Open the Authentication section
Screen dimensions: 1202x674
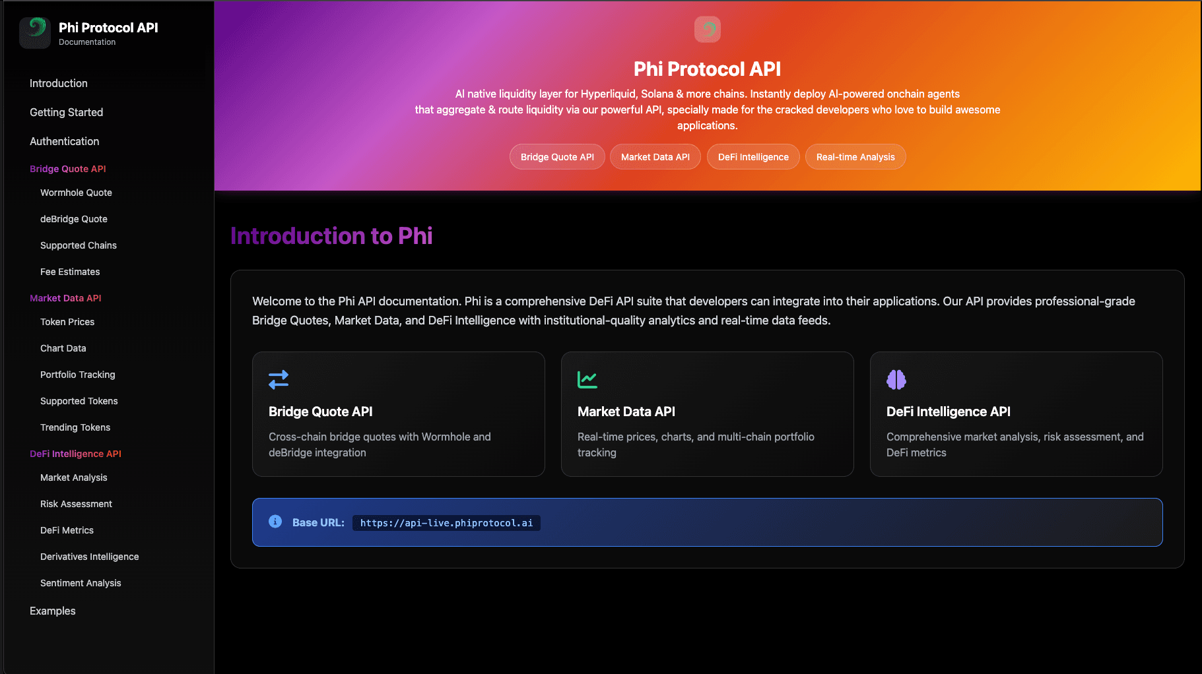pos(65,141)
